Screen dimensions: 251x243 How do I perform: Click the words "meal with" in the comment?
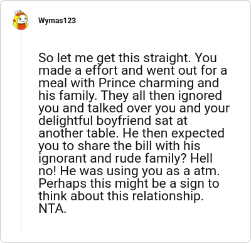(67, 83)
